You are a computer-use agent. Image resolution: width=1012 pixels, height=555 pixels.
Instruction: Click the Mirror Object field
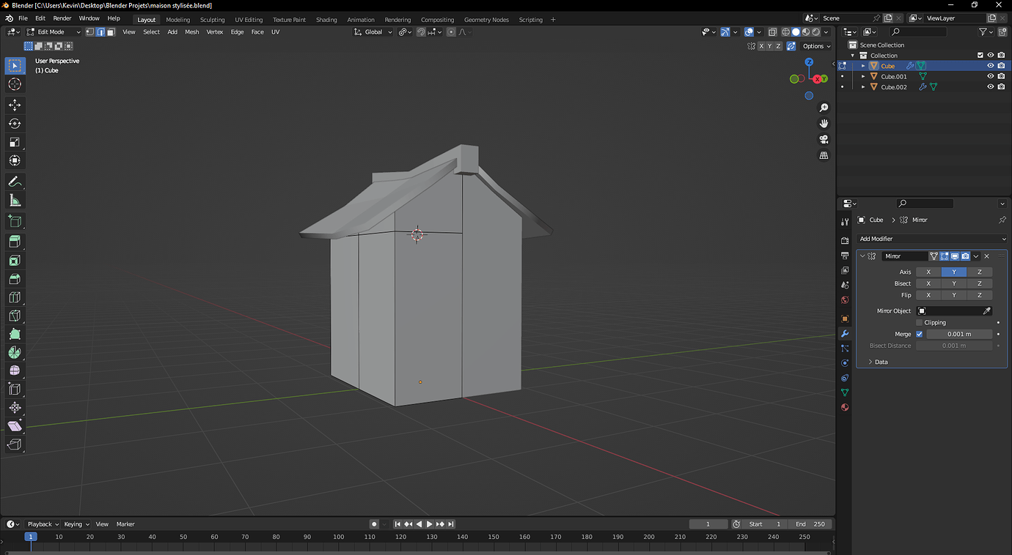(954, 310)
